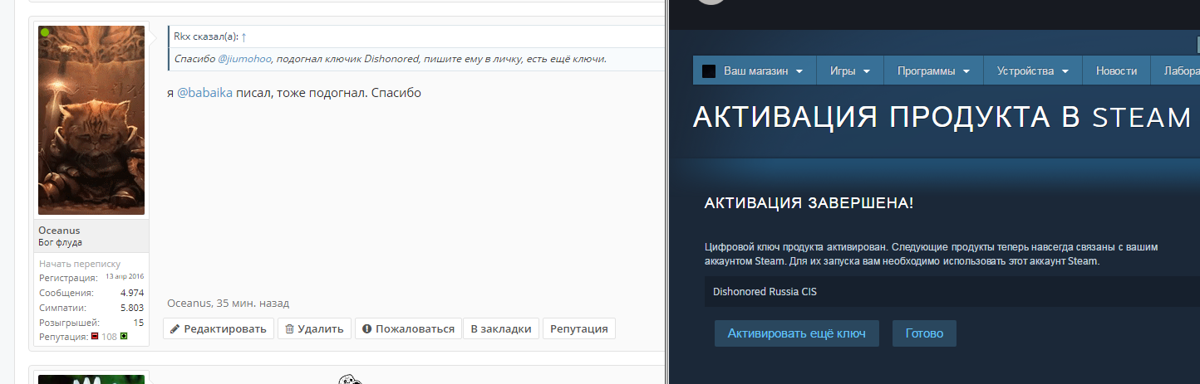The image size is (1200, 384).
Task: Click the red minus reputation icon
Action: [95, 337]
